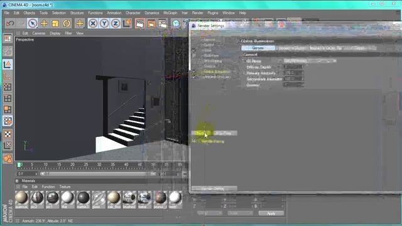The width and height of the screenshot is (402, 226).
Task: Select the Move tool
Action: point(44,24)
